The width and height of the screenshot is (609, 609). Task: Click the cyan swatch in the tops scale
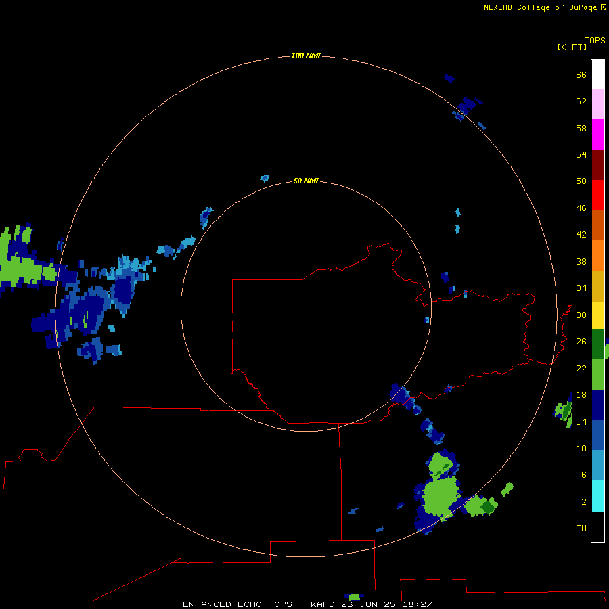pos(597,496)
